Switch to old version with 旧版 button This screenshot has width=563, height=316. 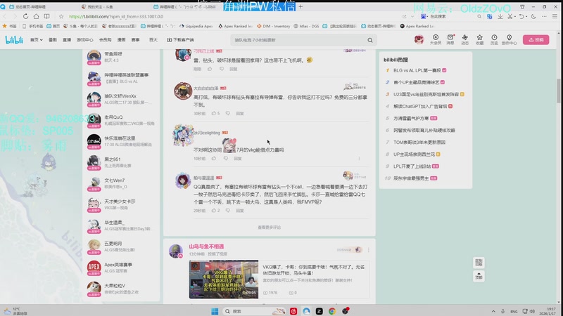(479, 263)
